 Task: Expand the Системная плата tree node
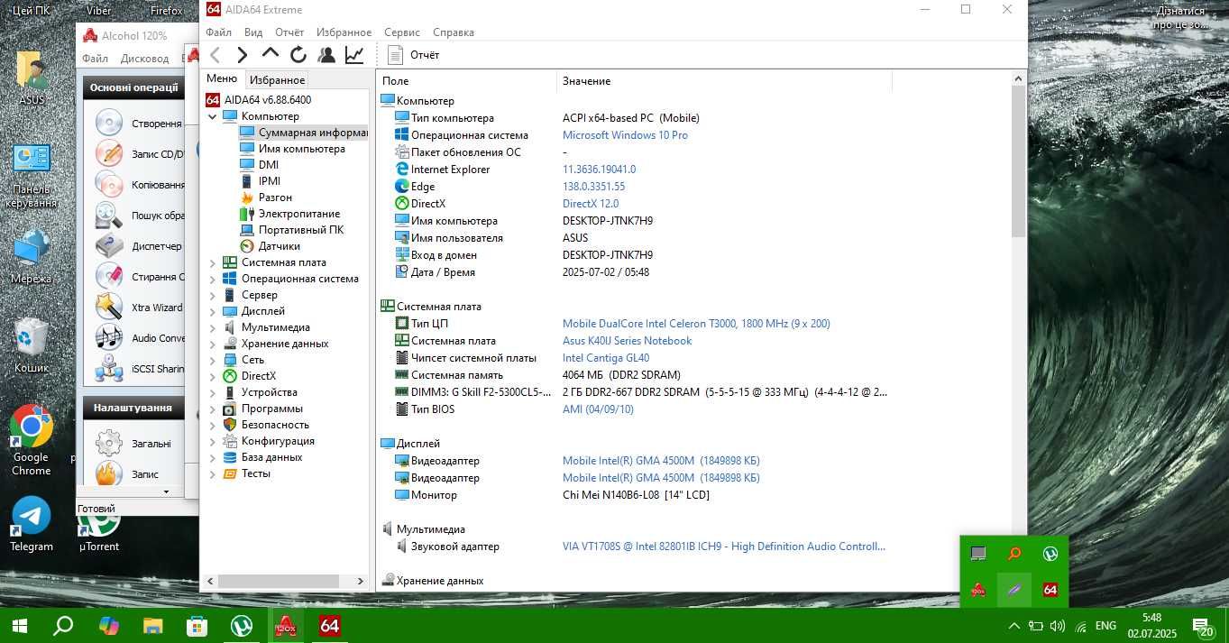[x=213, y=262]
